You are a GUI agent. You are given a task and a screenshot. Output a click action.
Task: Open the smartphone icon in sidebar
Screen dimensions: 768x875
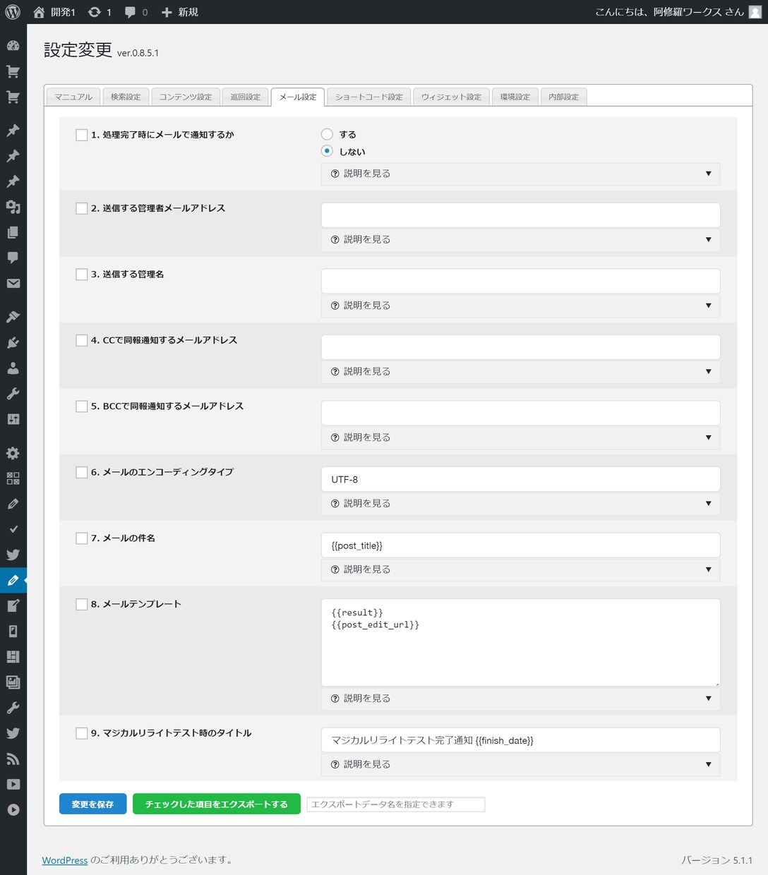13,631
